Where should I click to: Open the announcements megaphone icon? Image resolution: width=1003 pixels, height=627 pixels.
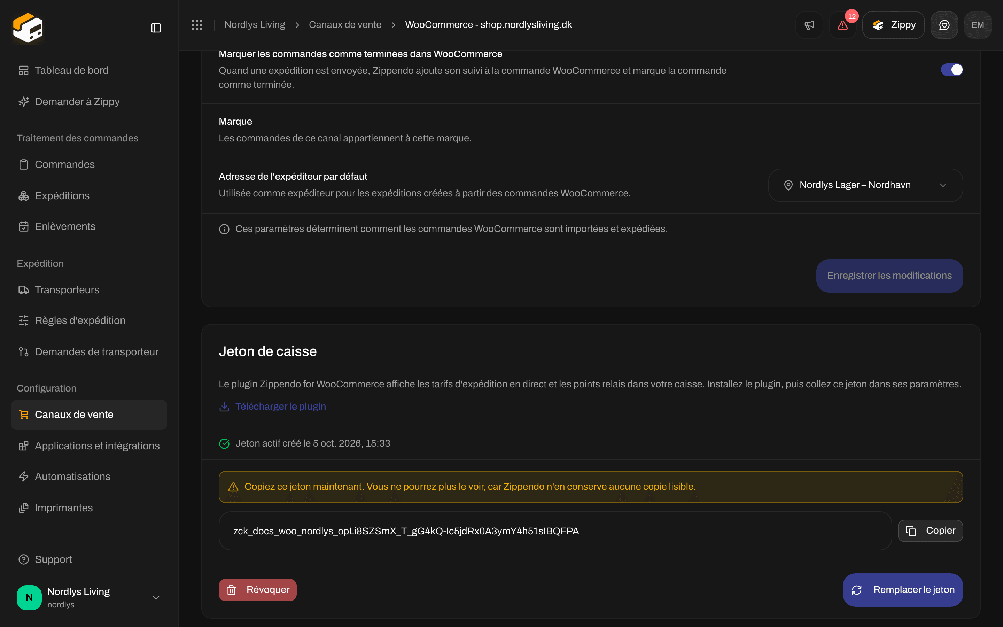(x=809, y=25)
